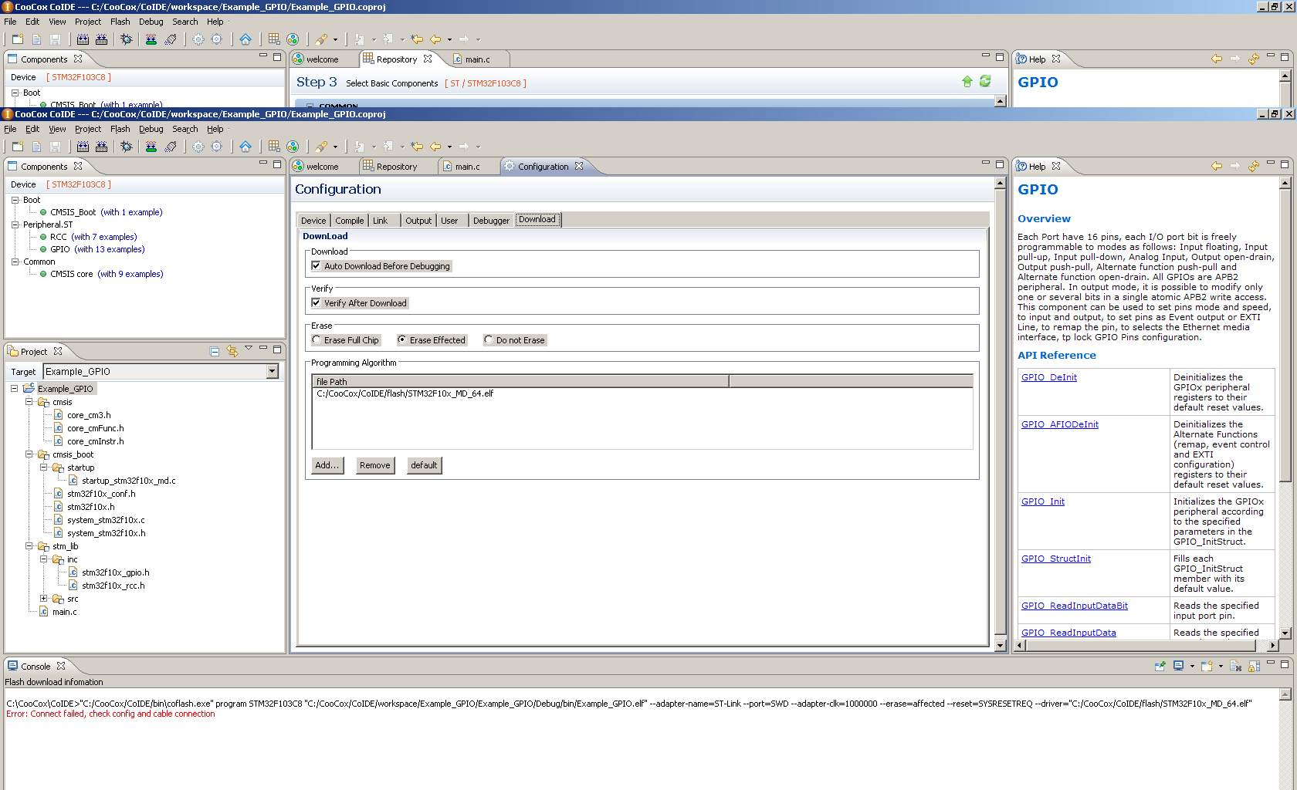
Task: Collapse the cmsis_boot folder in project tree
Action: (x=29, y=454)
